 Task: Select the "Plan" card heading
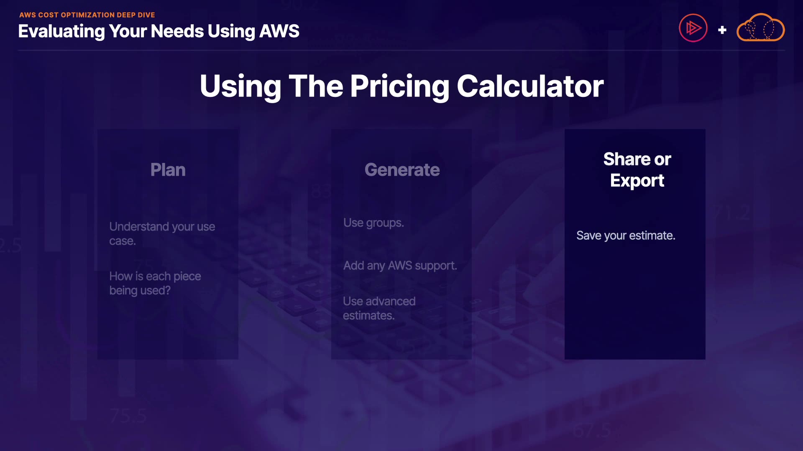click(168, 170)
